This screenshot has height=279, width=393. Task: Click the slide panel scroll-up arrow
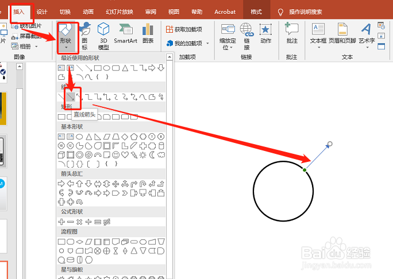click(20, 67)
